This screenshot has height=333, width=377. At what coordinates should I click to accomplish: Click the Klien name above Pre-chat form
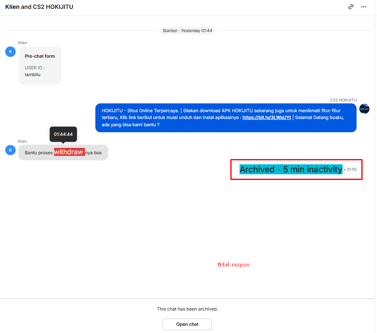[22, 43]
